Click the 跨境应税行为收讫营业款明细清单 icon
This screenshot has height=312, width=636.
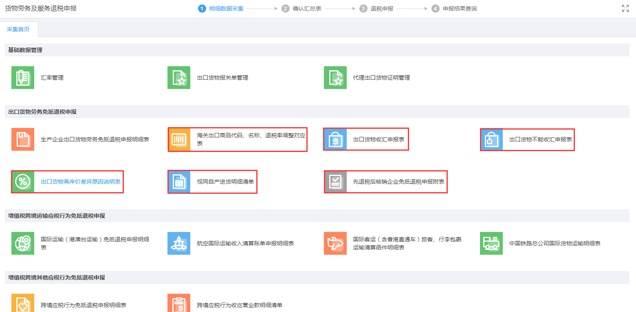(179, 303)
